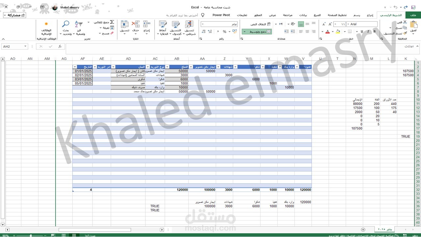The height and width of the screenshot is (237, 421).
Task: Toggle Wrap Text (التفاف النص)
Action: (260, 24)
